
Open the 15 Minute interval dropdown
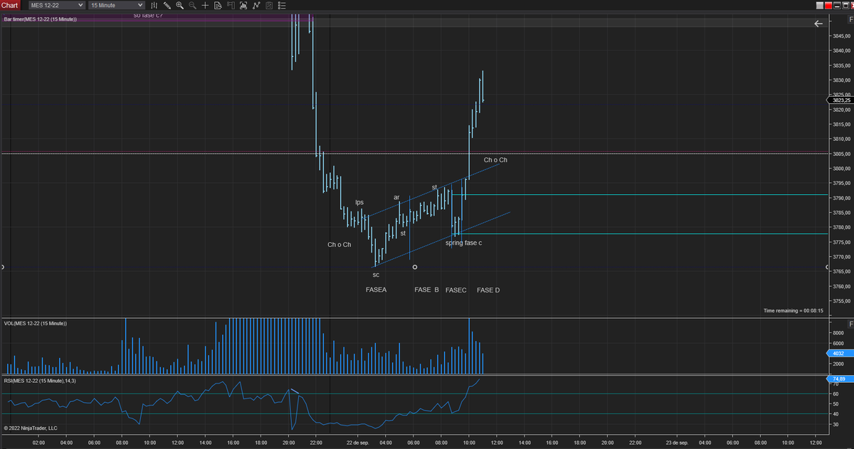coord(116,5)
